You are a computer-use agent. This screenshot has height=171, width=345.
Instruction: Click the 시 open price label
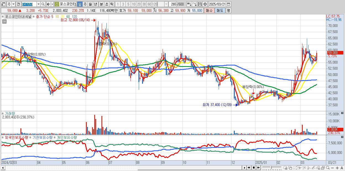click(155, 10)
